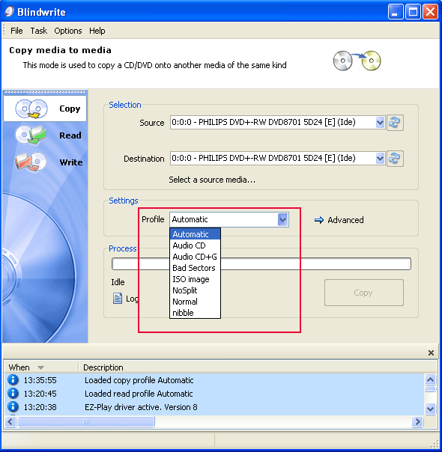
Task: Open the Task menu
Action: pyautogui.click(x=39, y=31)
